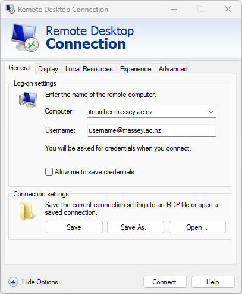
Task: Click the Save As... button
Action: [x=136, y=227]
